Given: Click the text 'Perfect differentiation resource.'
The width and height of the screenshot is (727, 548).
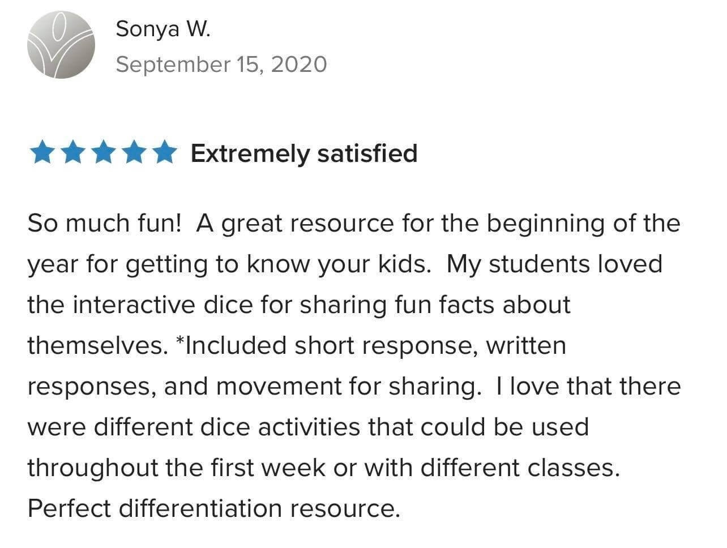Looking at the screenshot, I should (214, 508).
